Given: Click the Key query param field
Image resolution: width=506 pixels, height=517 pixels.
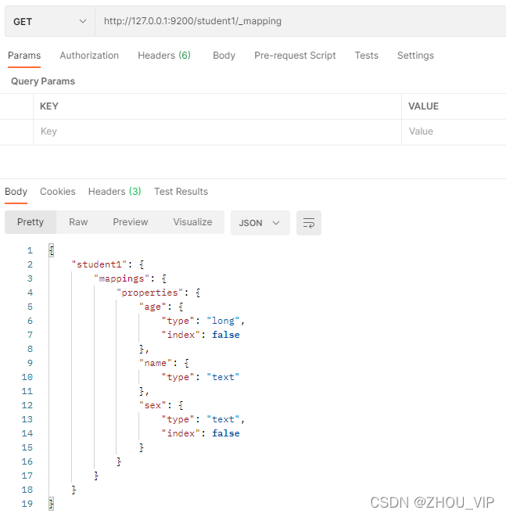Looking at the screenshot, I should pos(217,131).
